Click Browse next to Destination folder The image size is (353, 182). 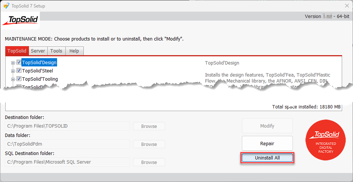coord(149,126)
